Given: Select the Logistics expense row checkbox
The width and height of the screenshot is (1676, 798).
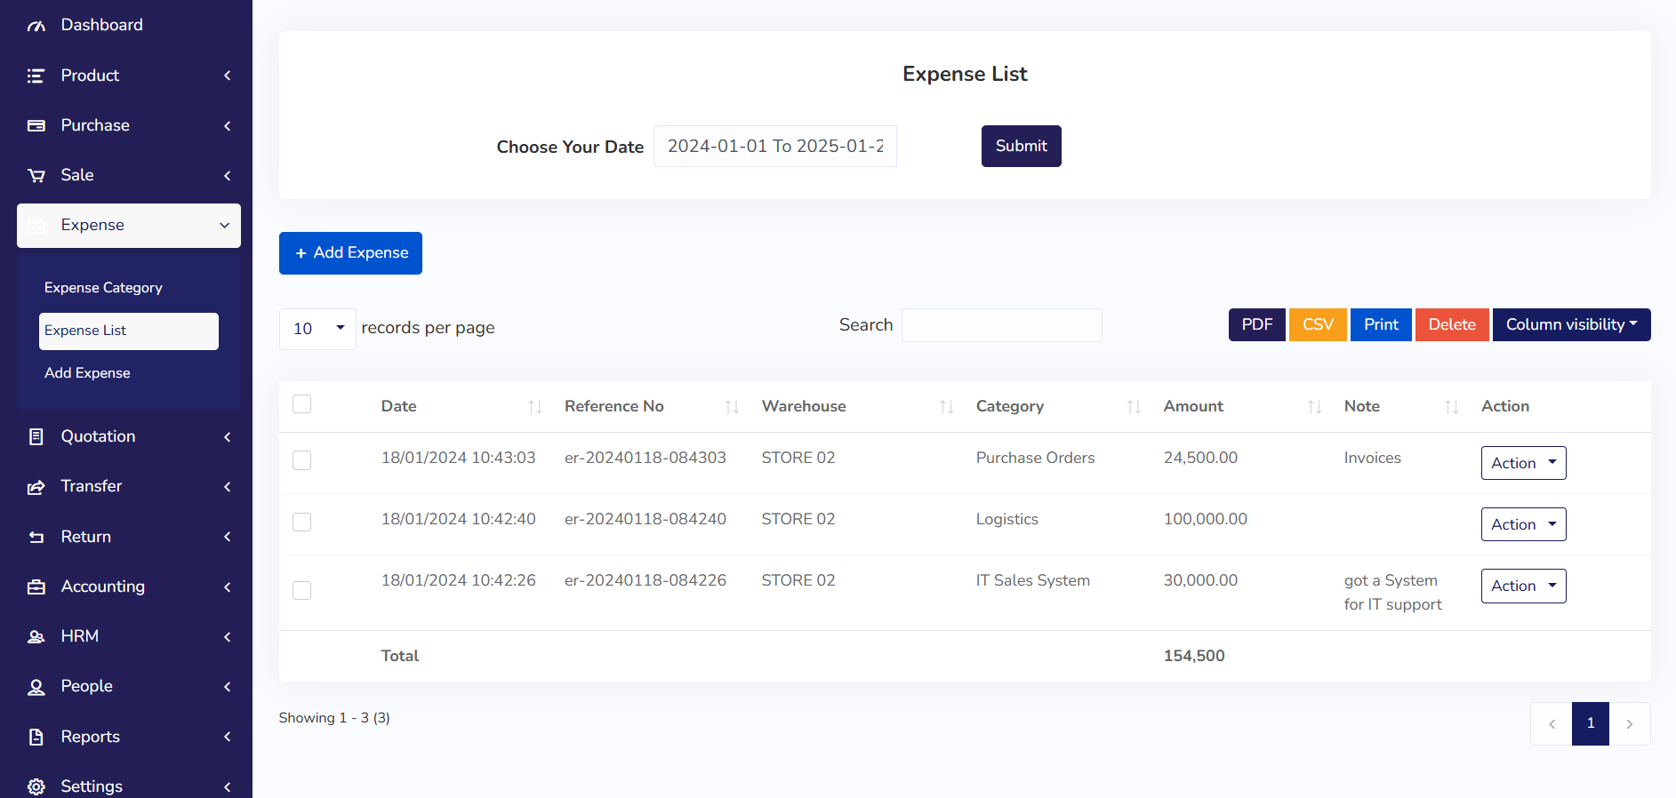Looking at the screenshot, I should 302,522.
